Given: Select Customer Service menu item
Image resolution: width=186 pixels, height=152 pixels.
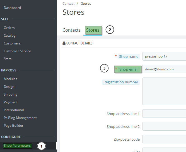Looking at the screenshot, I should pyautogui.click(x=17, y=51).
